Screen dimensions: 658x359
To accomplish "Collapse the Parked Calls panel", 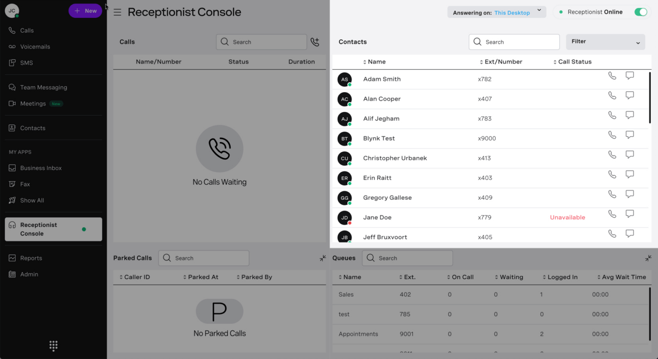I will click(x=323, y=258).
